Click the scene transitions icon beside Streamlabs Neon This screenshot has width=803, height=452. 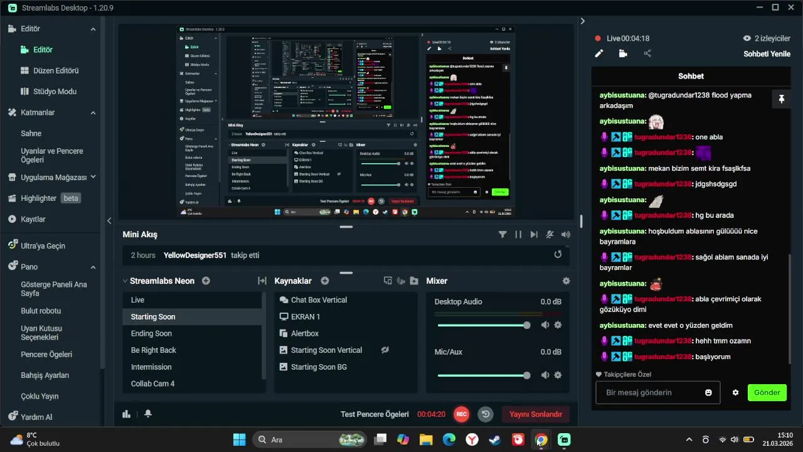click(262, 281)
